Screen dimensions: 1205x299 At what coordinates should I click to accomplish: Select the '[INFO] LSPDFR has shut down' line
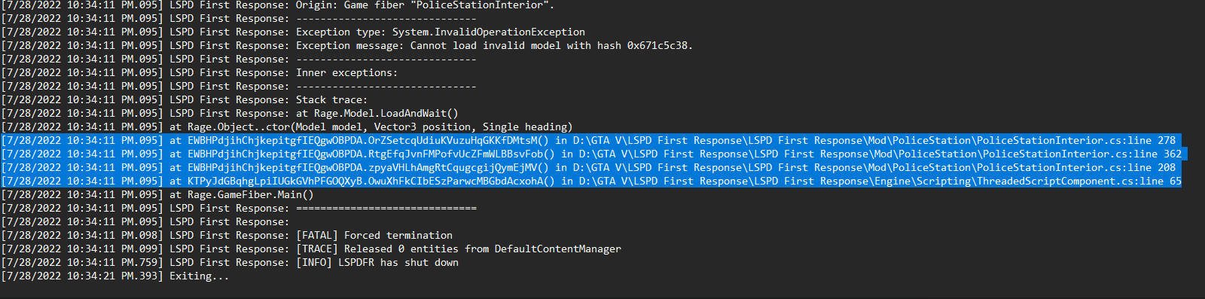(230, 263)
